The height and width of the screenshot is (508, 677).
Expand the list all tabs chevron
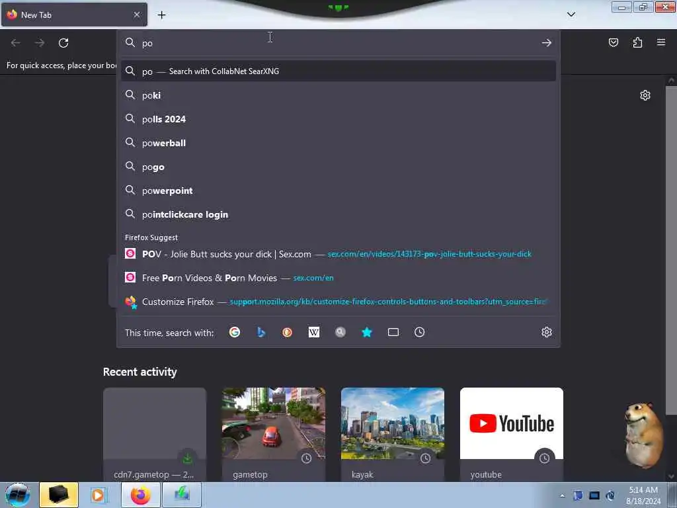coord(571,15)
